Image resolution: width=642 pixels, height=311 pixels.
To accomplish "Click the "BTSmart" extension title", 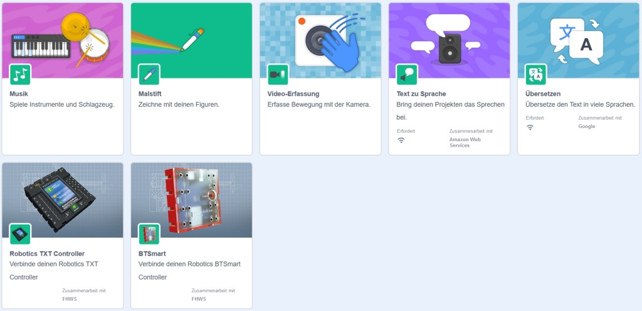I will [152, 254].
